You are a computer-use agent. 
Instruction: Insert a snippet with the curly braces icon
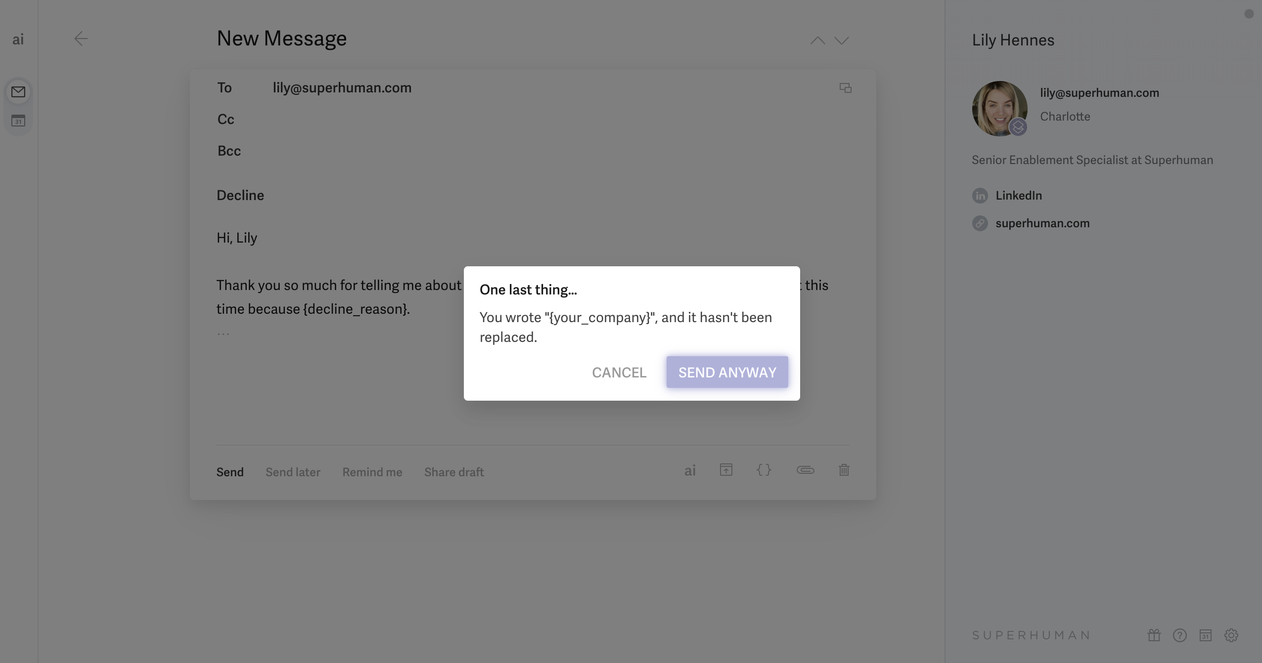tap(764, 470)
